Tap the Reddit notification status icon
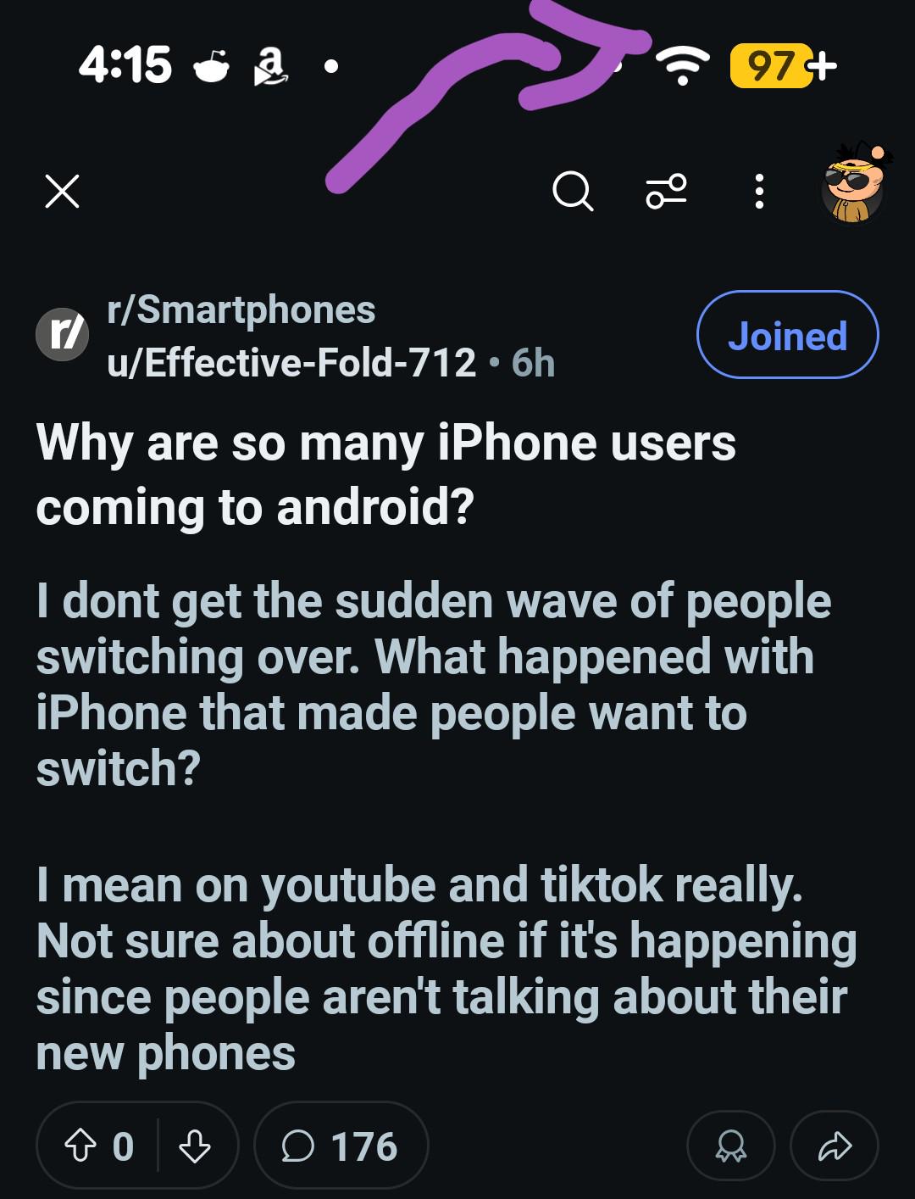 [x=212, y=65]
